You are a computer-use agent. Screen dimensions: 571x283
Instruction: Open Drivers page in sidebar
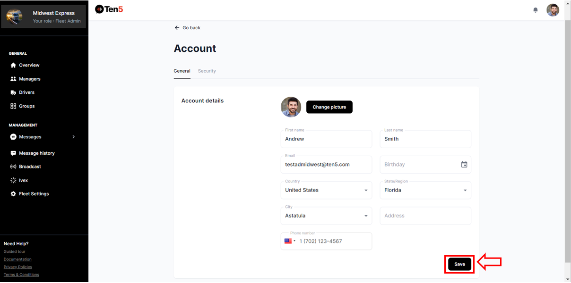pyautogui.click(x=26, y=92)
